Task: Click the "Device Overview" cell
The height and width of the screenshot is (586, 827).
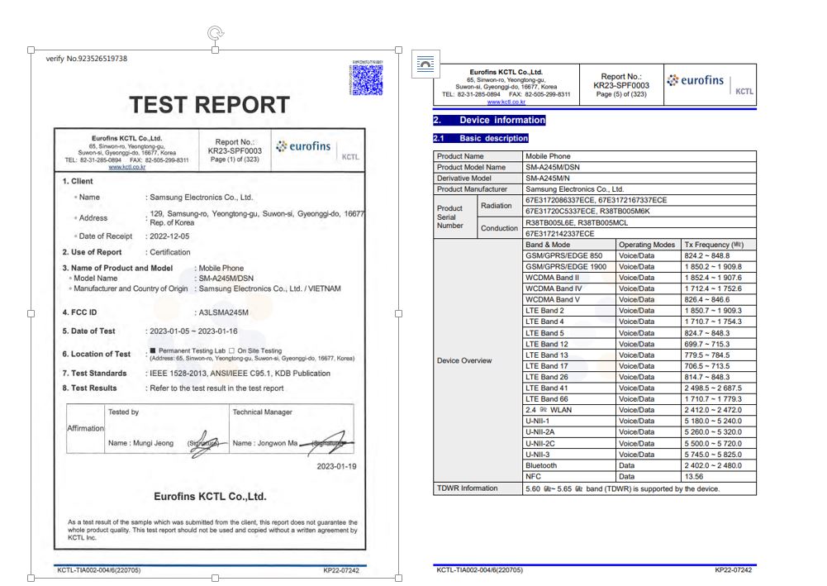Action: 478,361
